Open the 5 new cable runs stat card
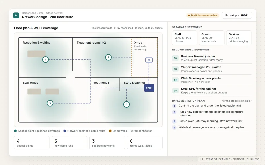 point(69,143)
